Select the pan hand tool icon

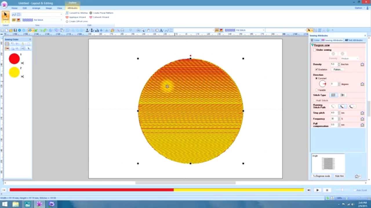148,30
